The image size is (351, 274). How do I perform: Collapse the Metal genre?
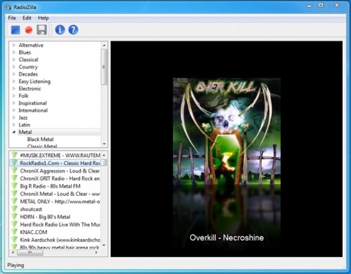[x=14, y=132]
